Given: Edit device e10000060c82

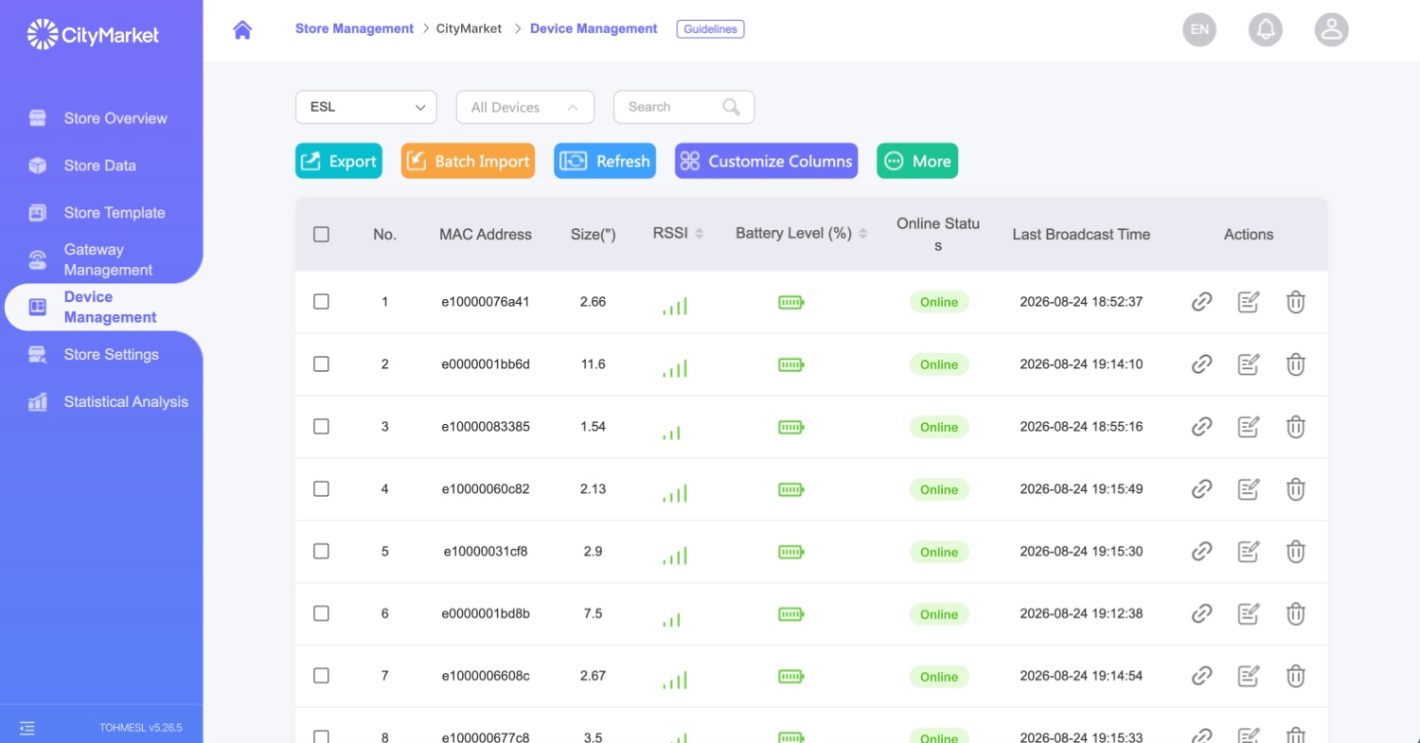Looking at the screenshot, I should [1249, 489].
